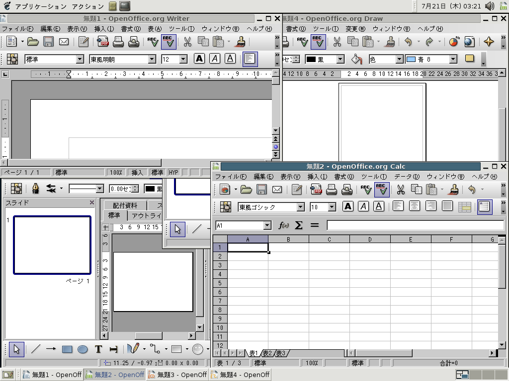Screen dimensions: 509x381
Task: Click Navigator star icon in Draw
Action: click(x=489, y=42)
